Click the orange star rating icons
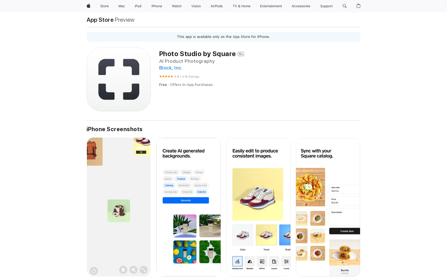 pos(166,76)
